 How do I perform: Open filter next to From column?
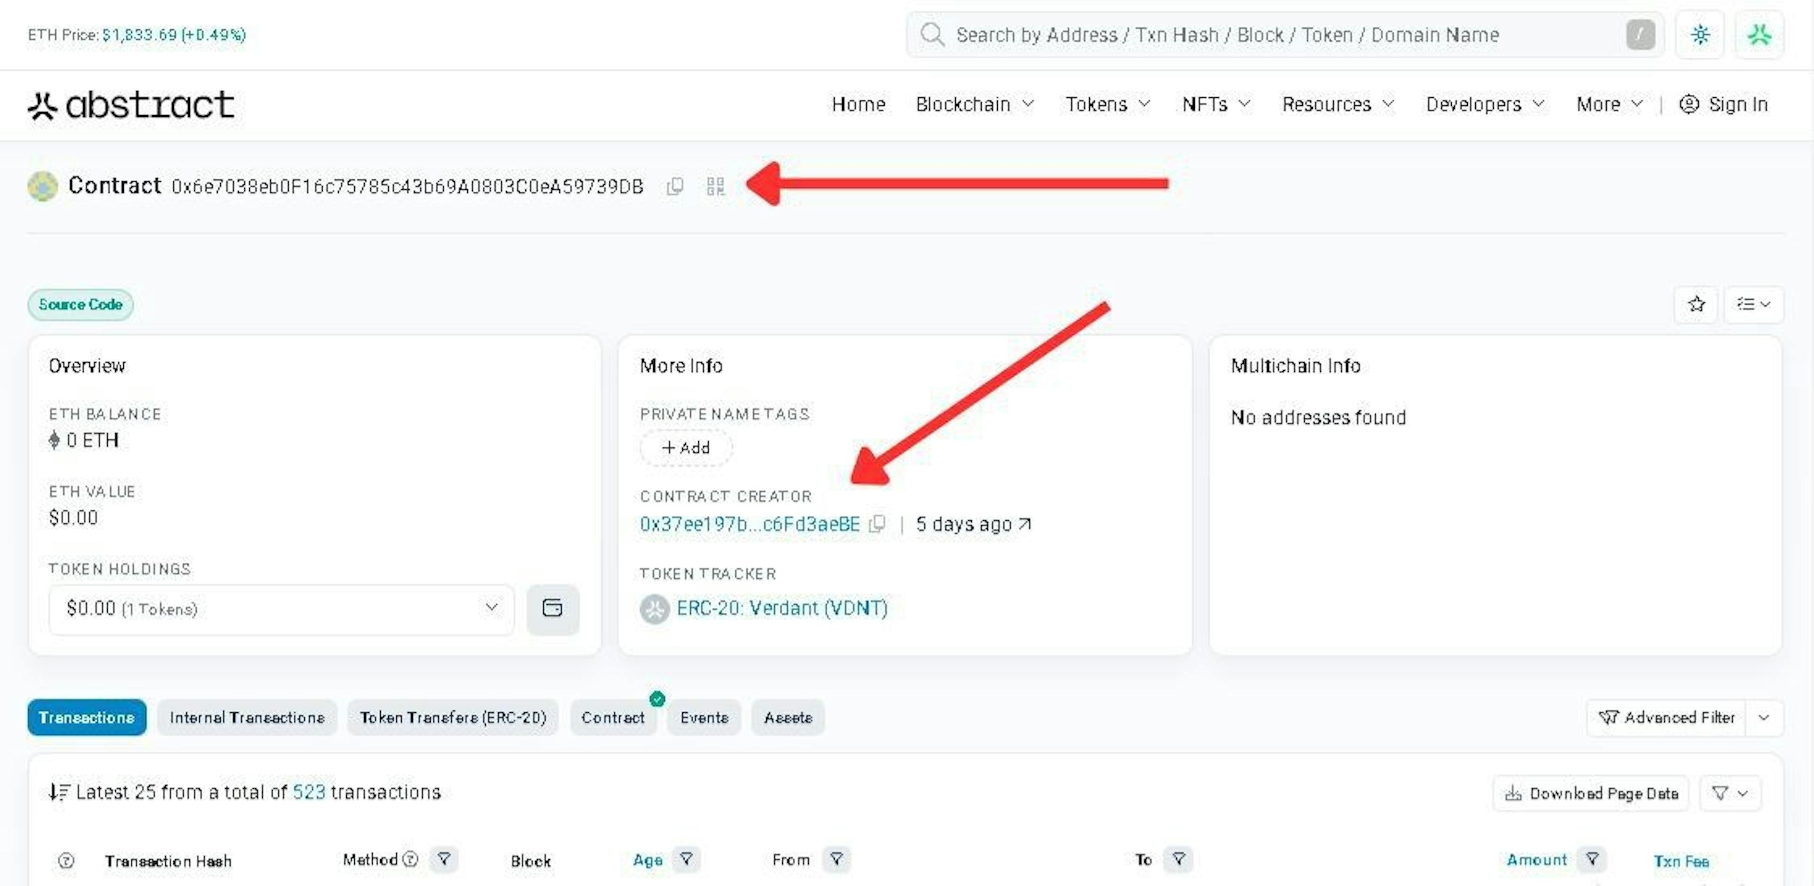click(836, 859)
